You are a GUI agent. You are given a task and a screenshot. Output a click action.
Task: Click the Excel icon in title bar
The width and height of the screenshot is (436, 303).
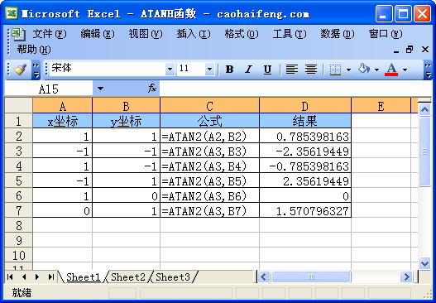[x=12, y=13]
